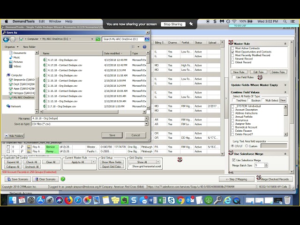
Task: Open the Help menu
Action: (69, 22)
